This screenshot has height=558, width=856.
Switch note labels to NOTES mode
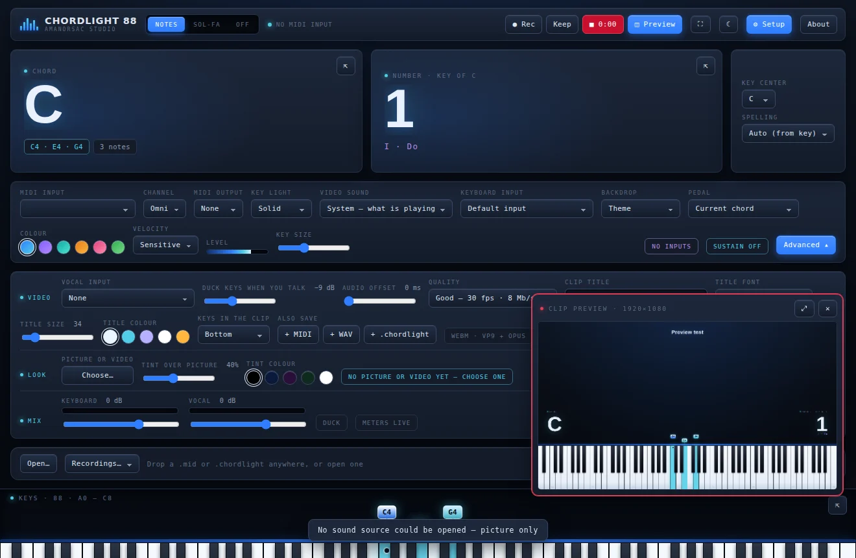pos(166,25)
